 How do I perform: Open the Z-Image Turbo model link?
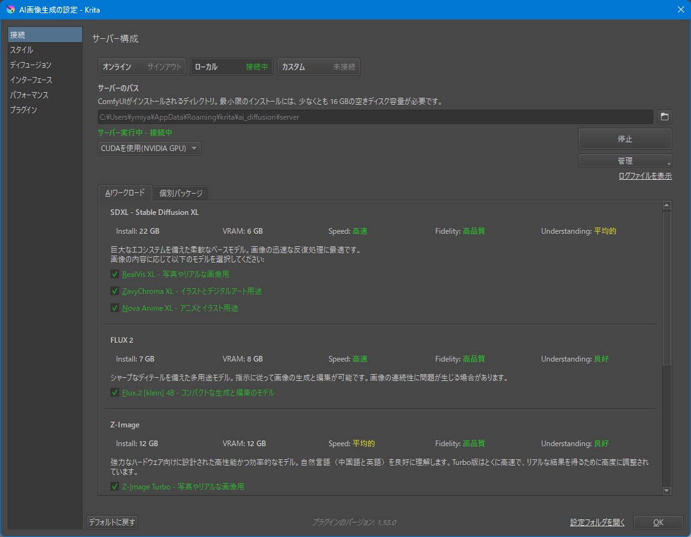pyautogui.click(x=183, y=486)
